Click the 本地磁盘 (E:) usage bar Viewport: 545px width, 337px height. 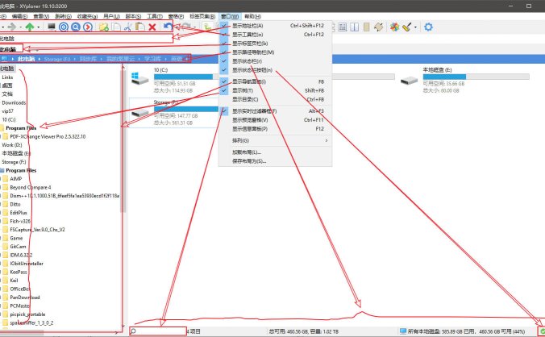(476, 77)
